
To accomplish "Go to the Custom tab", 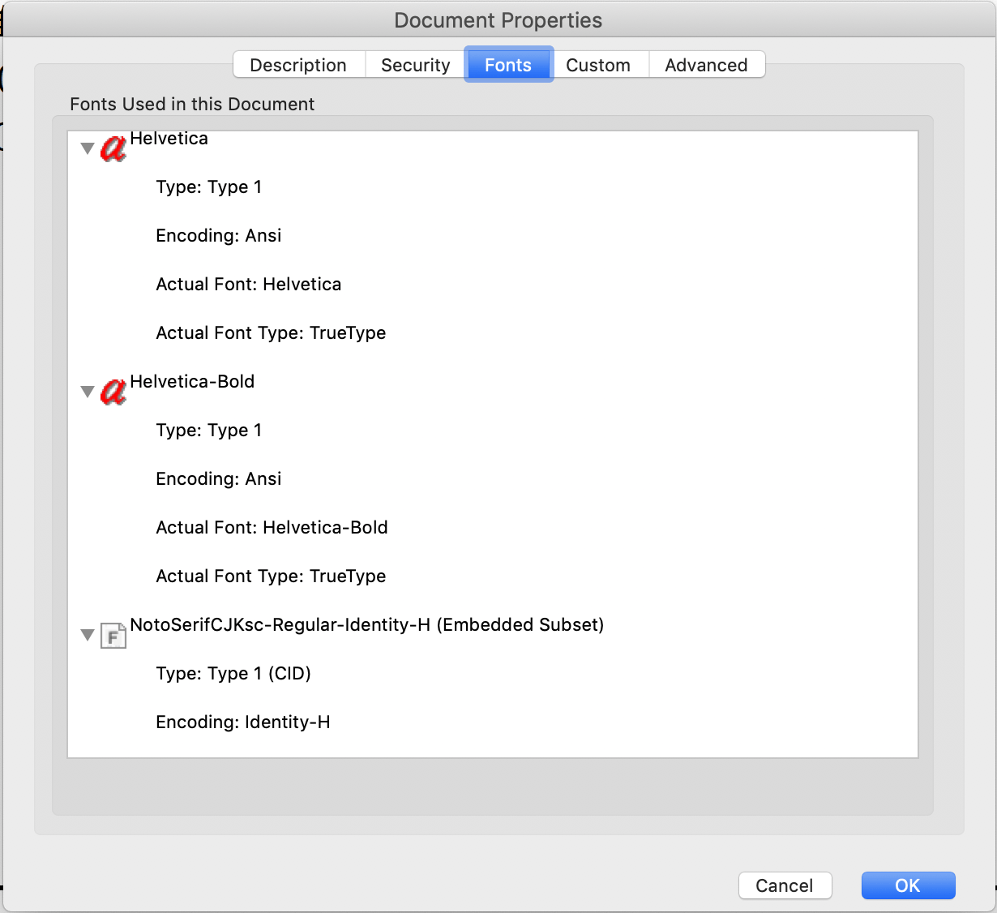I will [x=598, y=65].
